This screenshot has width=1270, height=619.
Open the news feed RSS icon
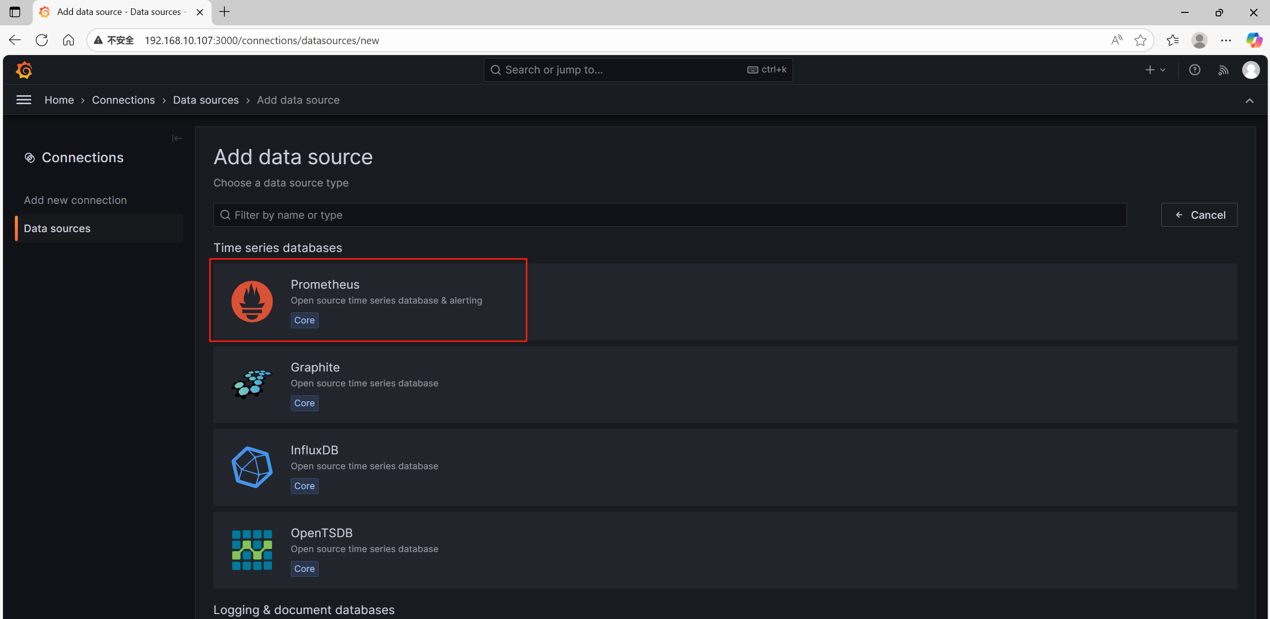(1223, 70)
